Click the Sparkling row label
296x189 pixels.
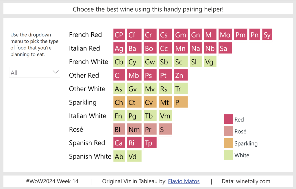point(83,102)
